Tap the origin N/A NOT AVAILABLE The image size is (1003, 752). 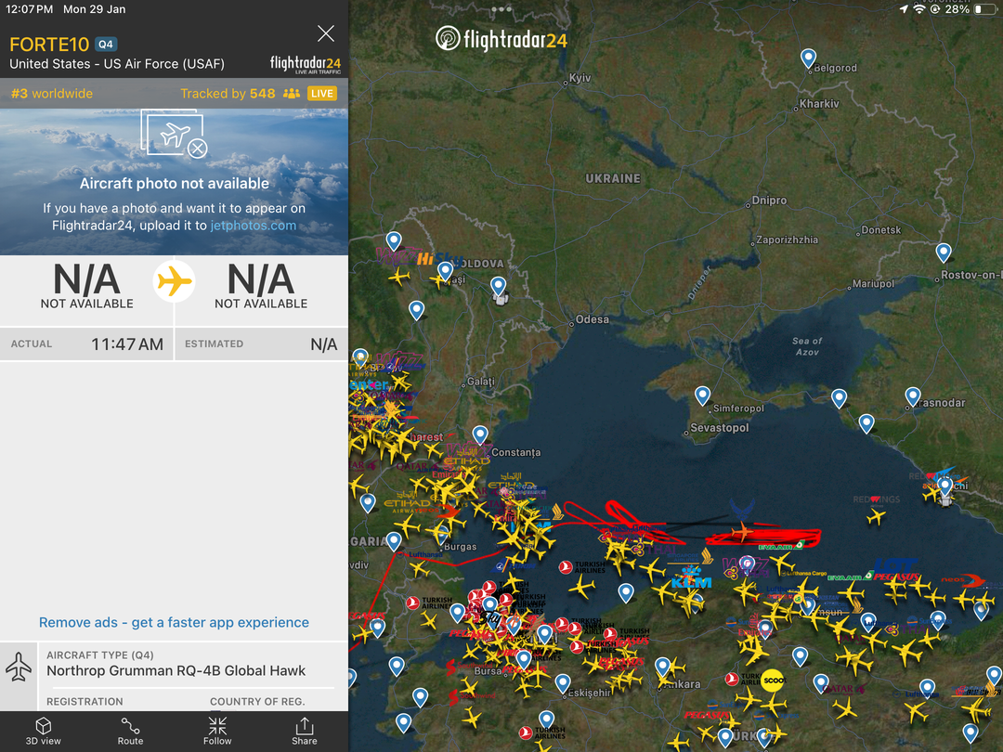pos(87,286)
